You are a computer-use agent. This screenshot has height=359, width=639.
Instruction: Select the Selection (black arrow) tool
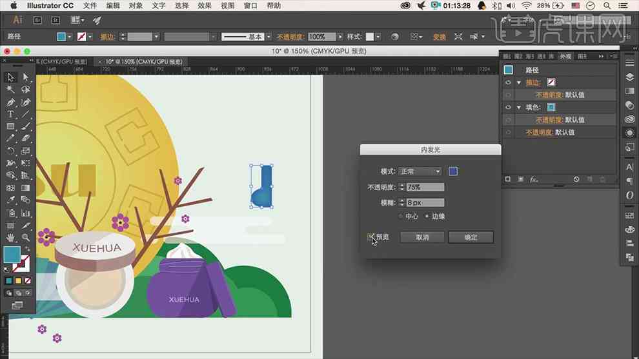10,77
